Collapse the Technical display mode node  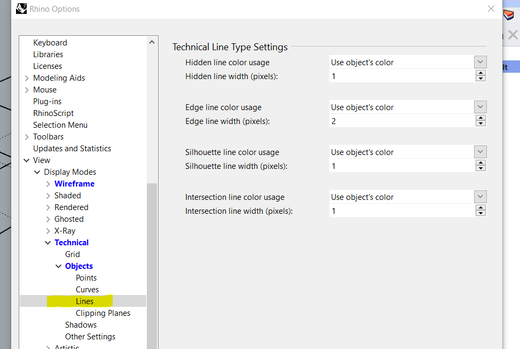[x=48, y=243]
